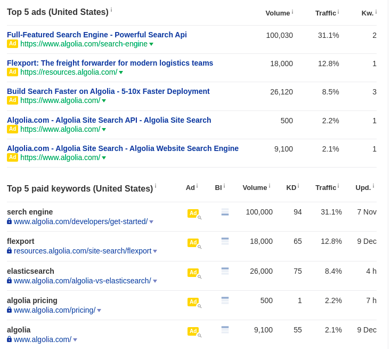Click the backlinks bar icon for 'algolia' keyword

[x=225, y=330]
